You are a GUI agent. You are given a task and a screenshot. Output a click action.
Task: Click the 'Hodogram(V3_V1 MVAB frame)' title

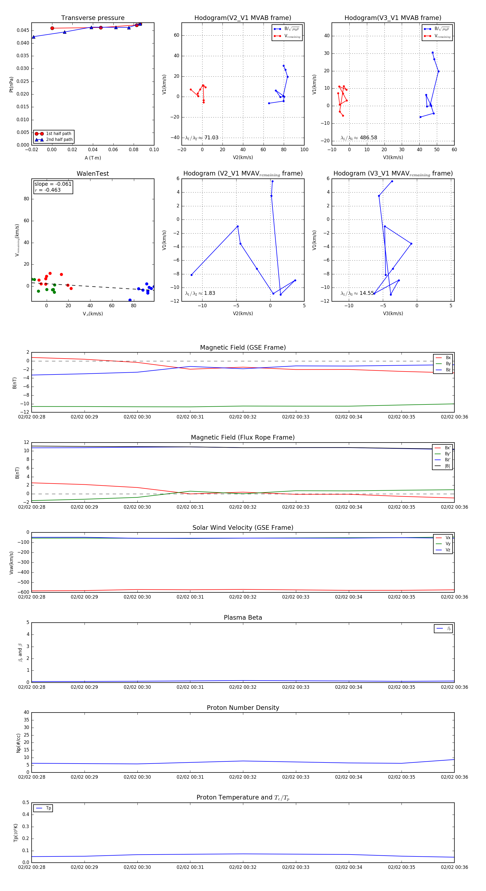(x=393, y=18)
